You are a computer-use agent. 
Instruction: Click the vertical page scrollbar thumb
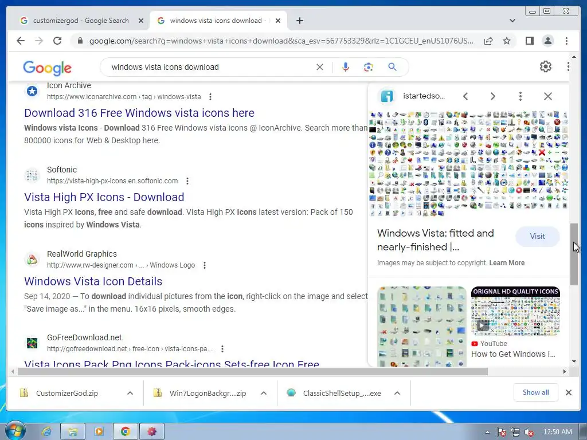574,254
